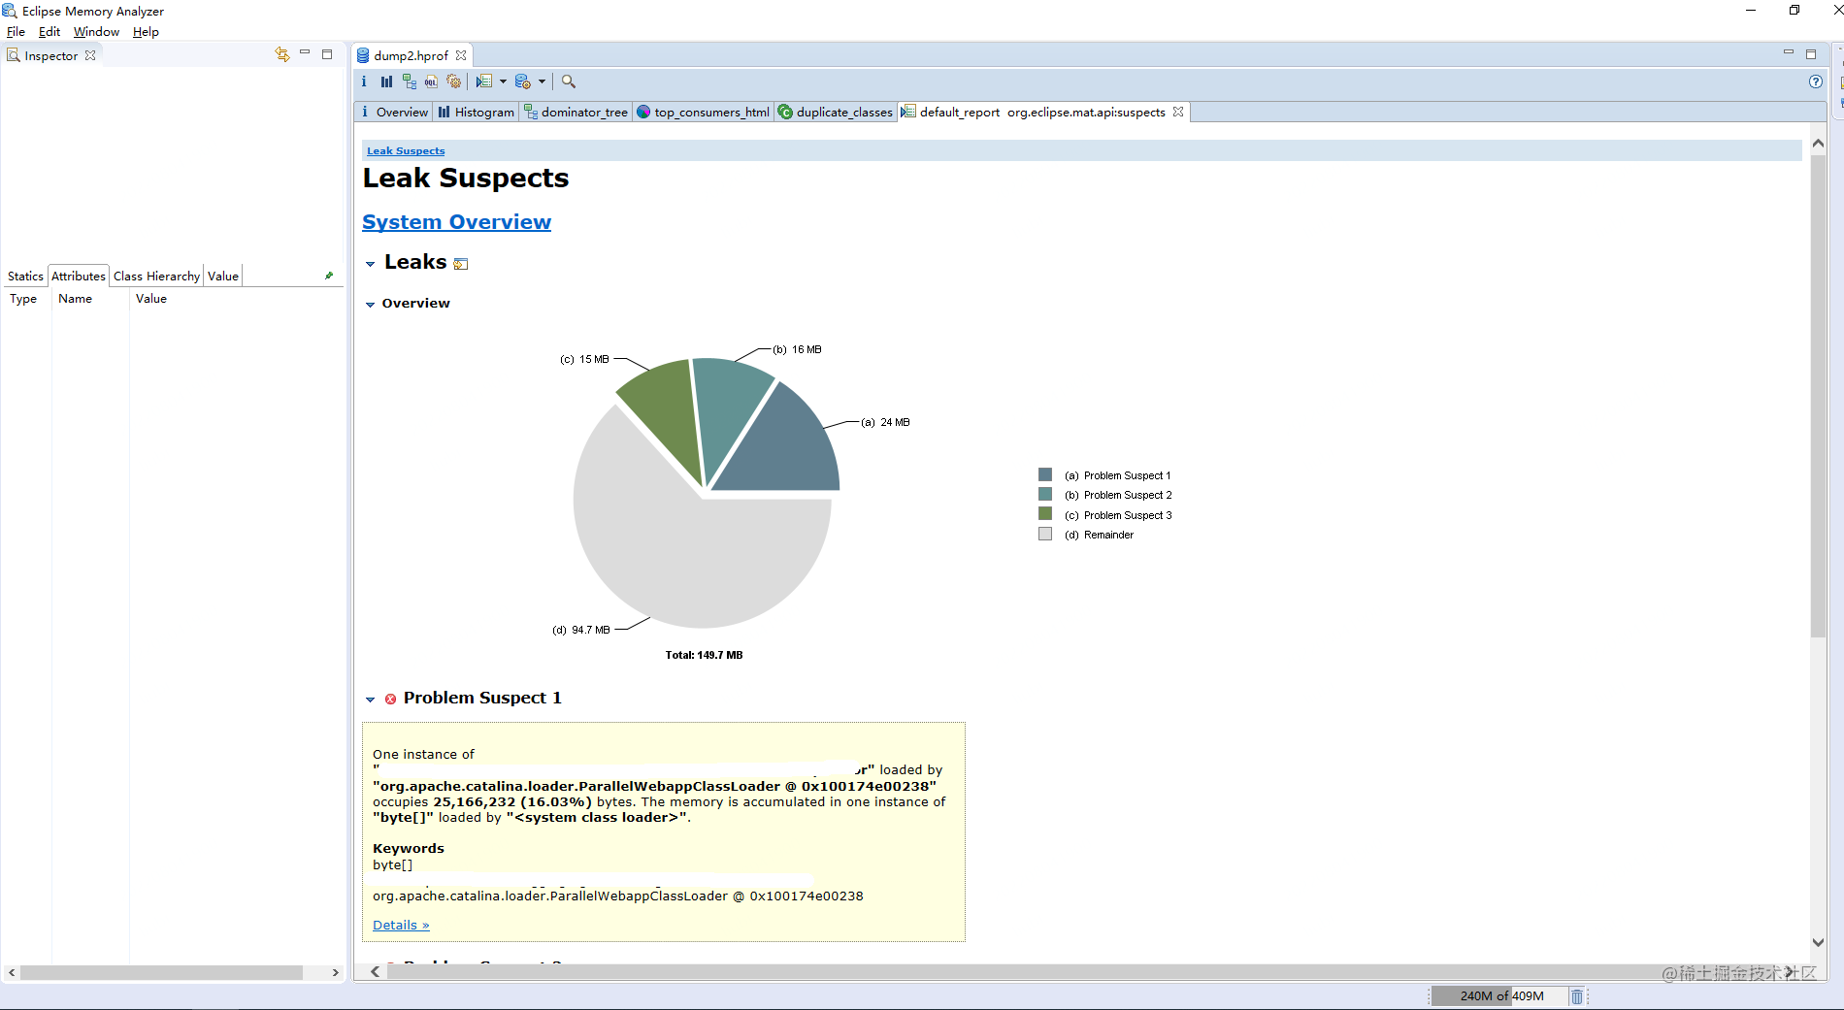
Task: Switch to the Overview tab
Action: pos(394,112)
